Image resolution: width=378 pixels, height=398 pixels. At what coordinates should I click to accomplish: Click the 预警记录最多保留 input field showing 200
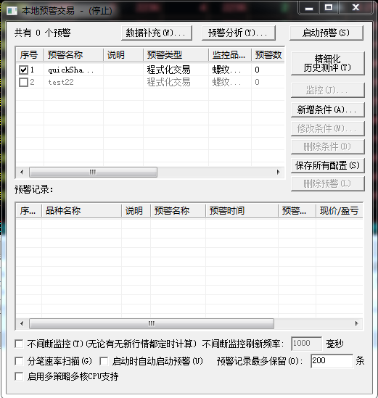pyautogui.click(x=332, y=361)
